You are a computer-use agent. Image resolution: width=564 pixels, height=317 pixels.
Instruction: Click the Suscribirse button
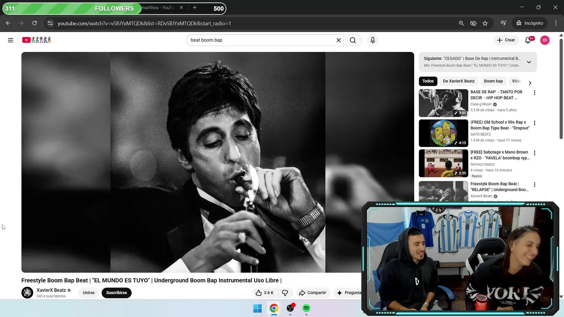116,293
